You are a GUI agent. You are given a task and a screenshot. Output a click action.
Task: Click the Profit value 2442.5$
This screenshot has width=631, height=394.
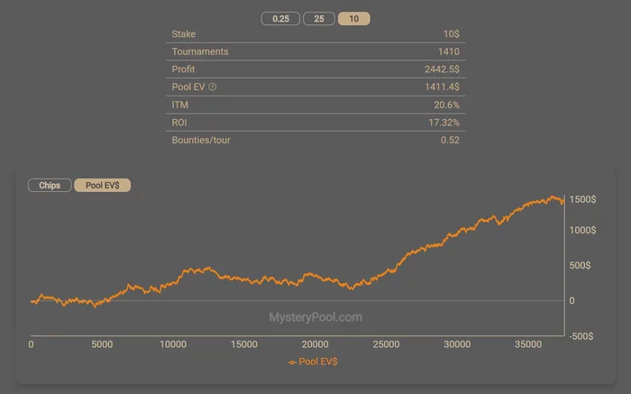click(x=442, y=69)
